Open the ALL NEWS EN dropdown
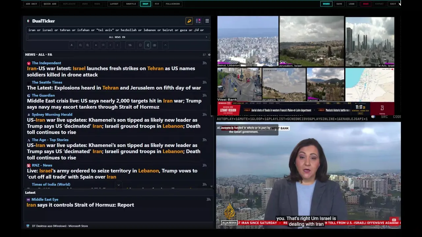This screenshot has width=422, height=237. (x=118, y=37)
